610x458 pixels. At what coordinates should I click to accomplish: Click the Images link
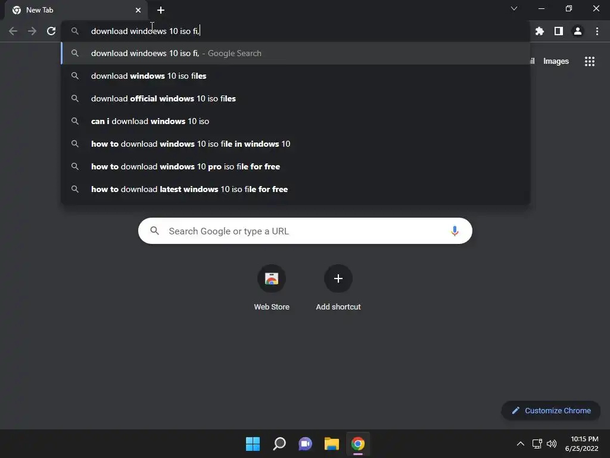pos(556,61)
